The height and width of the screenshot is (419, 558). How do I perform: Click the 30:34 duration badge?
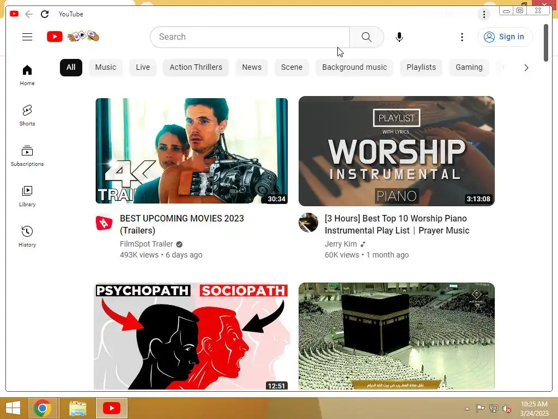[276, 199]
